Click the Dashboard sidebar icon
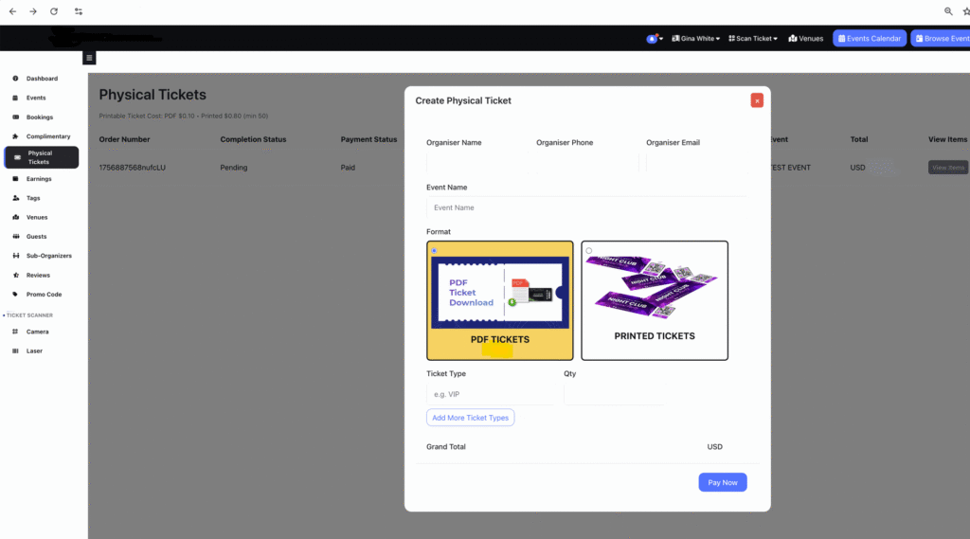Screen dimensions: 970x539 point(15,79)
